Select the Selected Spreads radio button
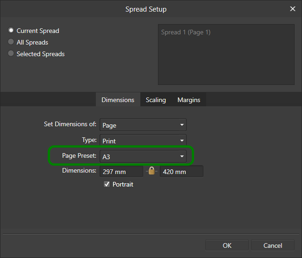Screen dimensions: 302x258 [11, 53]
